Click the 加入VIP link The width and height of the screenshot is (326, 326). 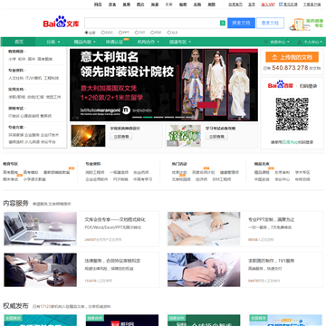click(x=268, y=5)
